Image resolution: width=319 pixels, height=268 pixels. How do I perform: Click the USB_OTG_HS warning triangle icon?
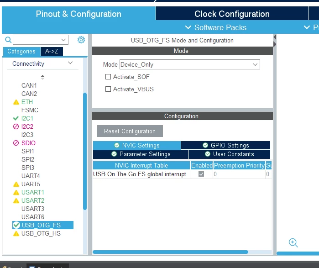(16, 234)
